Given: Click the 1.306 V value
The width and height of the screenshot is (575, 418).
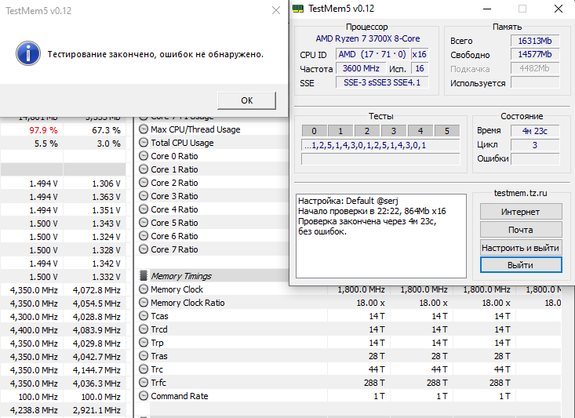Looking at the screenshot, I should click(x=106, y=184).
